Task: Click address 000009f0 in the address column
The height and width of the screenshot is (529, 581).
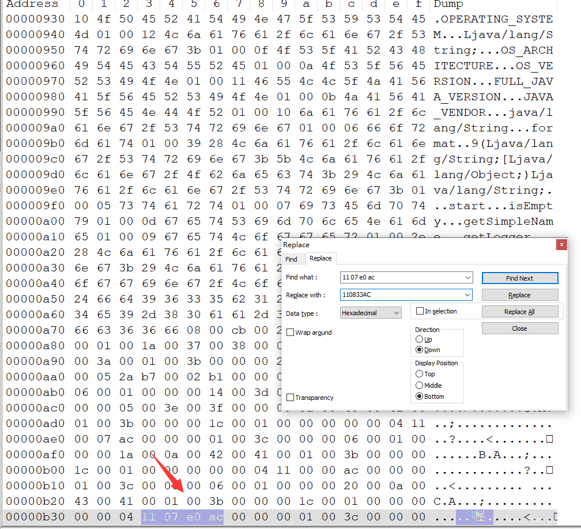Action: [35, 206]
